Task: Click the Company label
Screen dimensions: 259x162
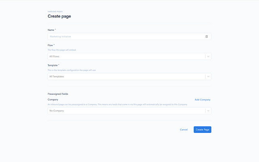Action: coord(53,100)
